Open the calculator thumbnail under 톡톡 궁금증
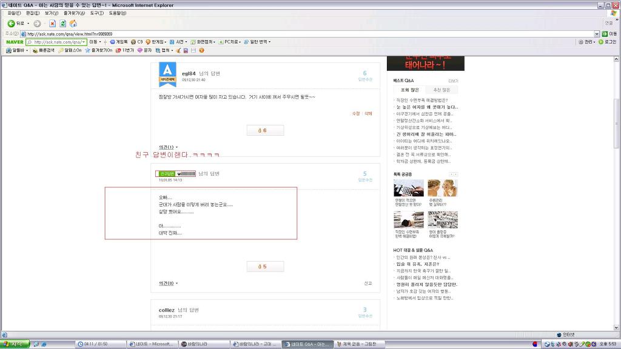This screenshot has width=621, height=349. (x=409, y=188)
